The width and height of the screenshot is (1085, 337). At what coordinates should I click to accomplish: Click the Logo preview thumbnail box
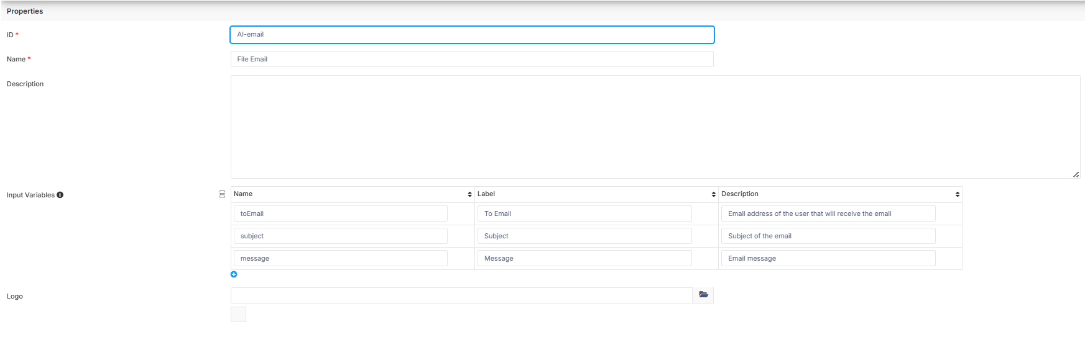pos(238,314)
